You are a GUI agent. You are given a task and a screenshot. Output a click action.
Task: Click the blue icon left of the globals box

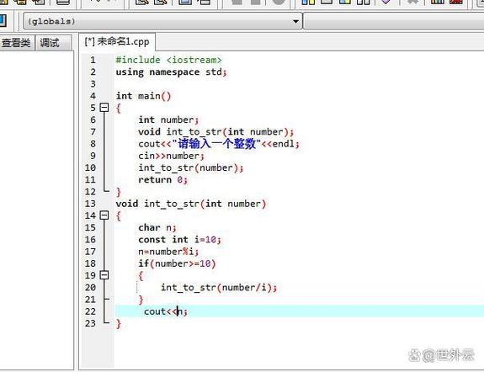[3, 21]
